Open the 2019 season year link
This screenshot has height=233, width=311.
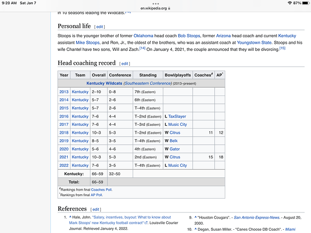pos(64,141)
